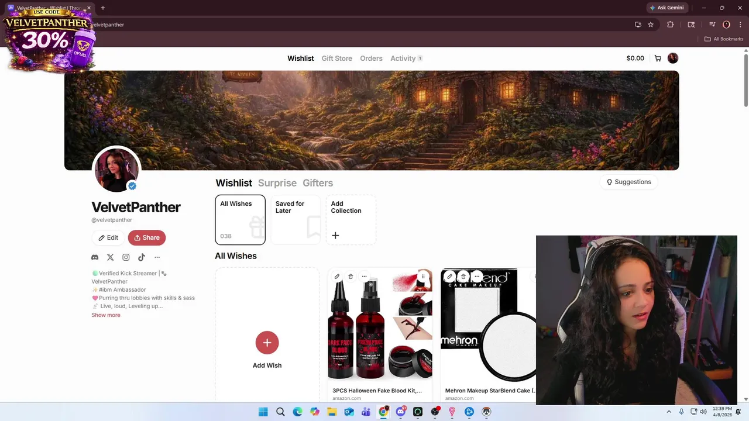Open more social links ellipsis
The image size is (749, 421).
point(157,257)
